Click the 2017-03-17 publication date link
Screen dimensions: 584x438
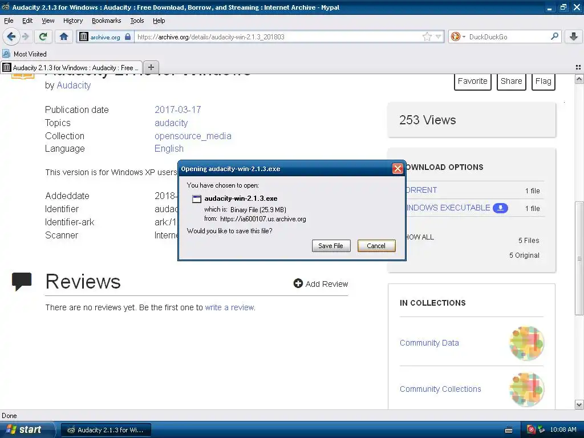pyautogui.click(x=178, y=109)
